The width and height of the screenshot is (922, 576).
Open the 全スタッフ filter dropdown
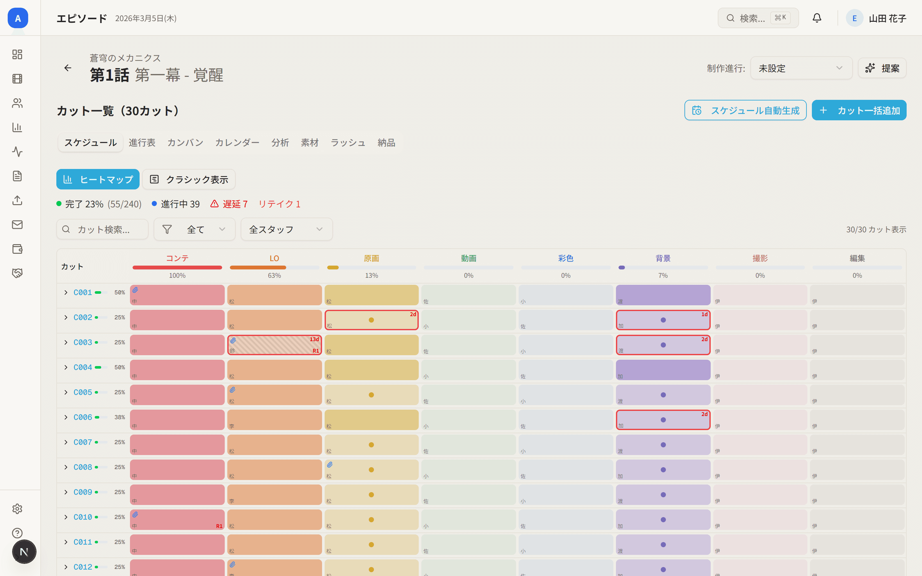point(287,229)
